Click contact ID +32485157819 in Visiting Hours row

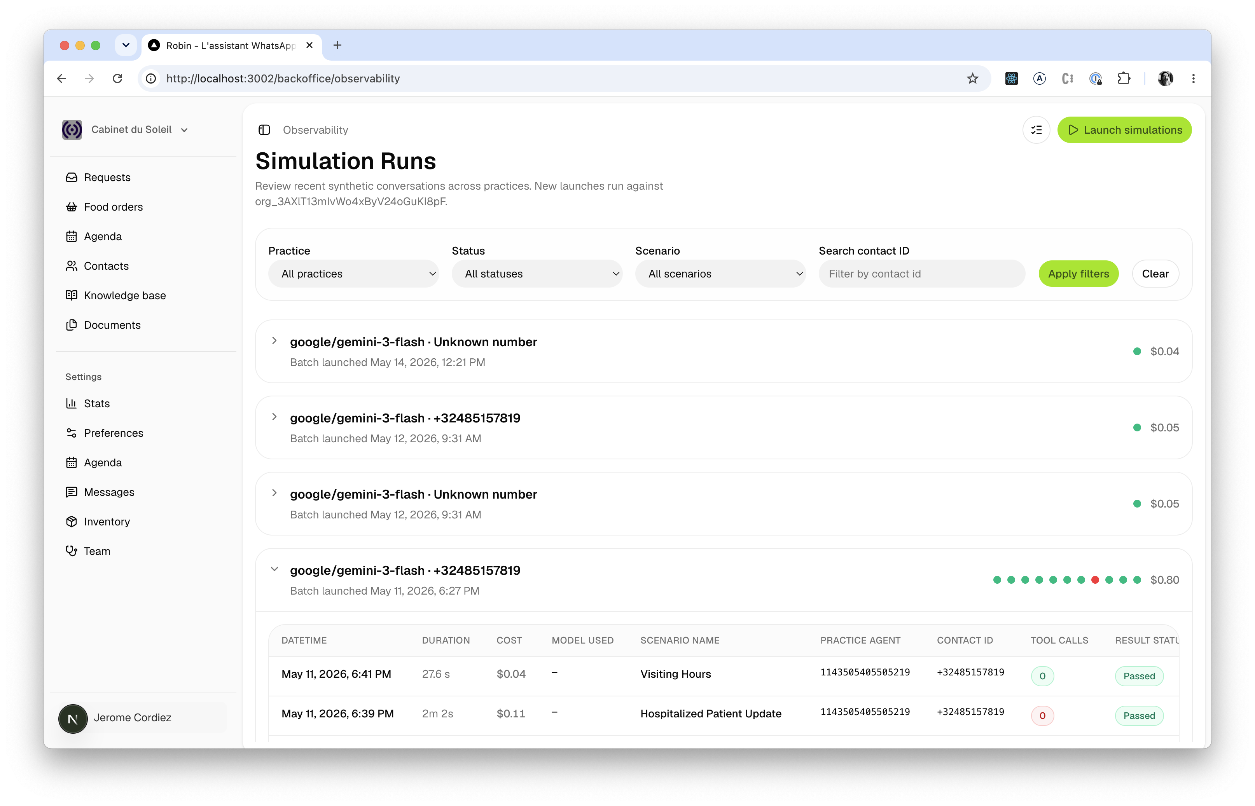(x=970, y=672)
